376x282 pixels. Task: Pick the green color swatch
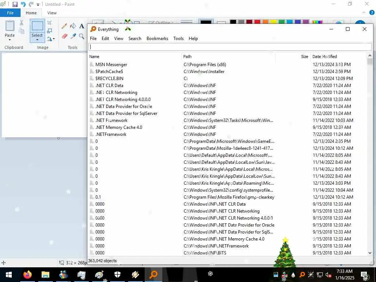[282, 22]
